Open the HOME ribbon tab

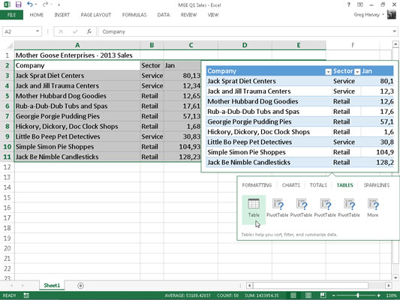(37, 15)
